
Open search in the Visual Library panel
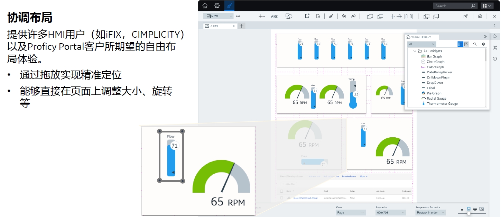tap(475, 44)
